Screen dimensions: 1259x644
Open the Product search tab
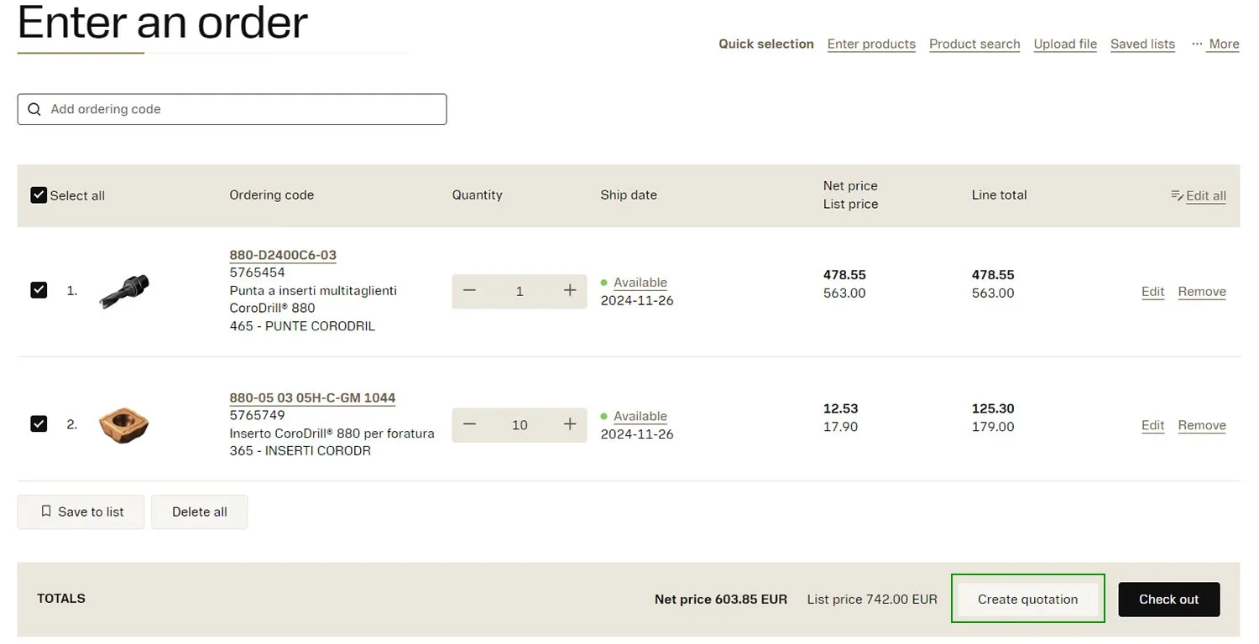tap(974, 44)
